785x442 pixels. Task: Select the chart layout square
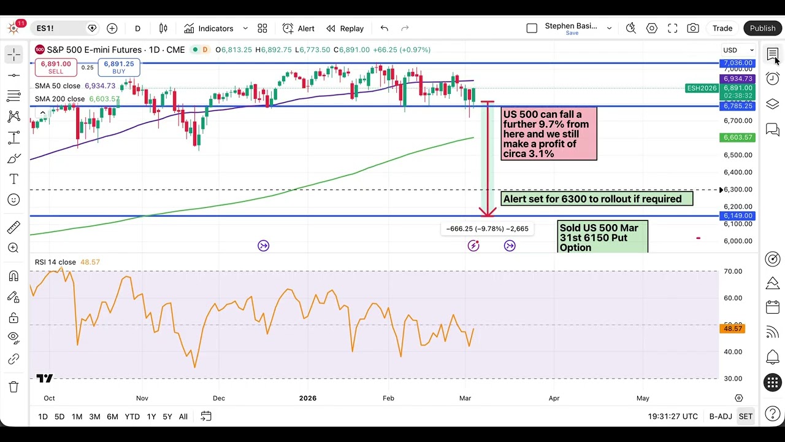pos(532,28)
